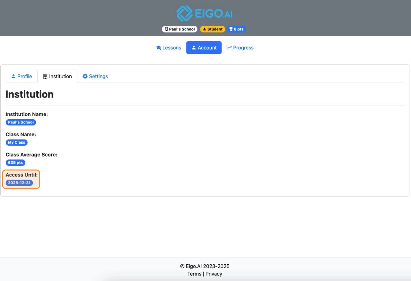Click the Eigo.AI logo in the header
The image size is (411, 281).
pos(204,13)
